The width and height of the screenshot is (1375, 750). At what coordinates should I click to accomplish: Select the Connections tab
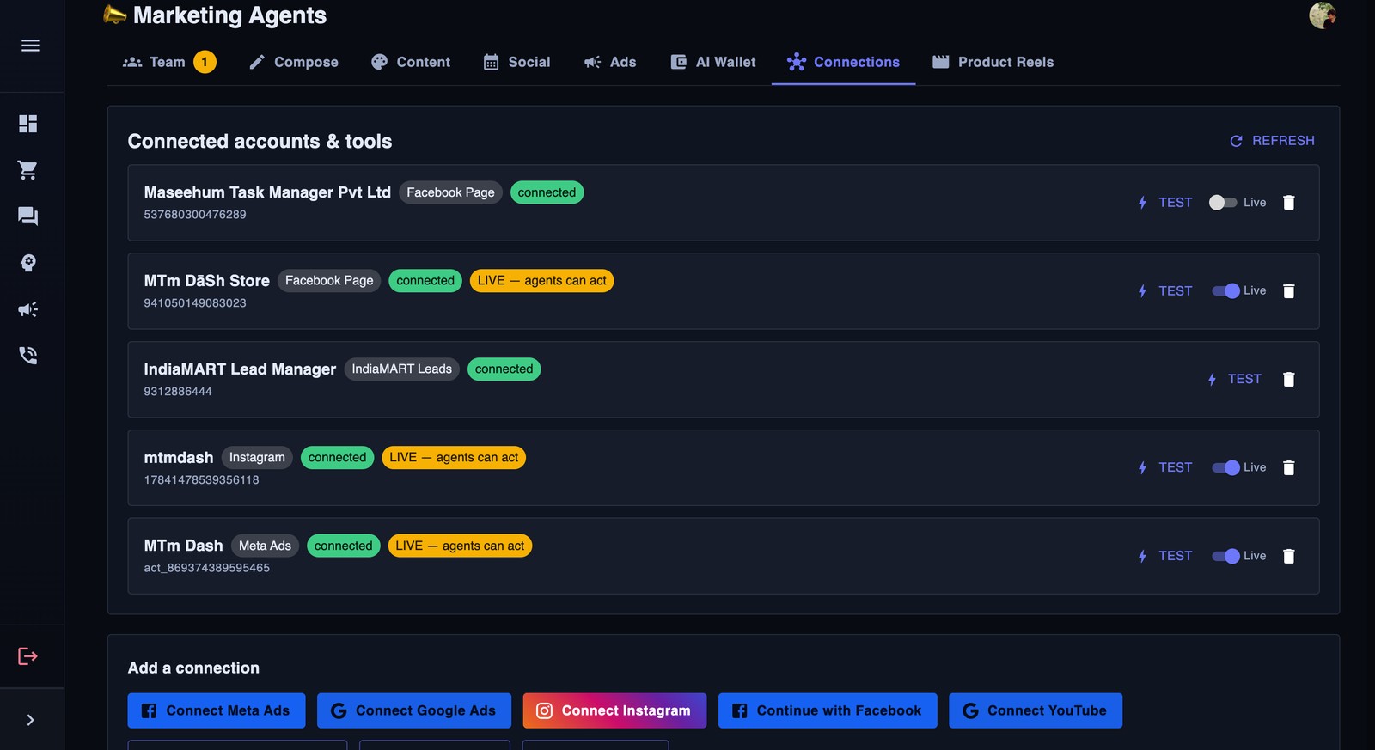[843, 62]
